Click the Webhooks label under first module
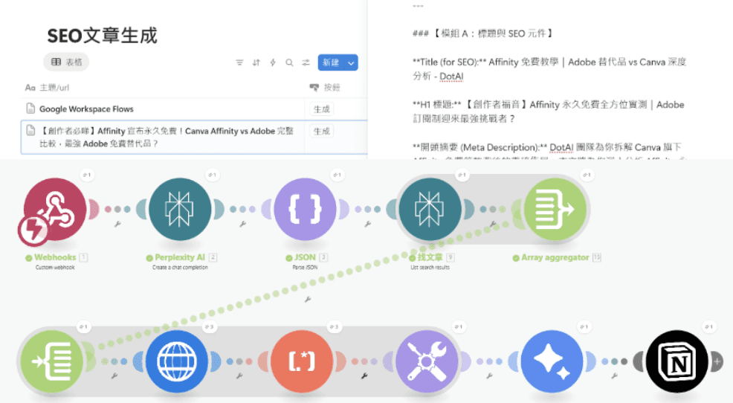Screen dimensions: 733x403 (x=55, y=257)
